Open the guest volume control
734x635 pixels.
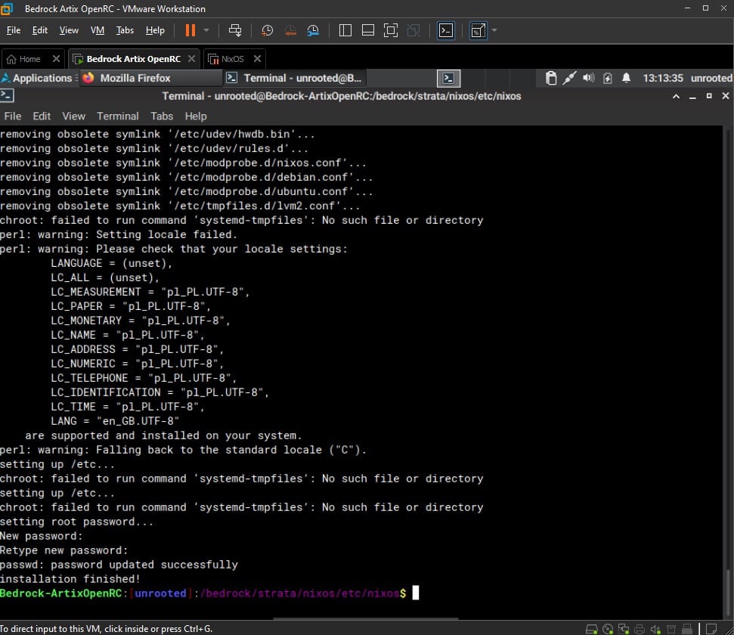click(588, 78)
